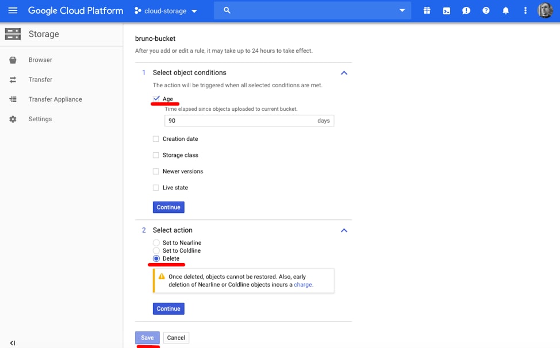Open the hamburger navigation menu
560x348 pixels.
(x=13, y=10)
